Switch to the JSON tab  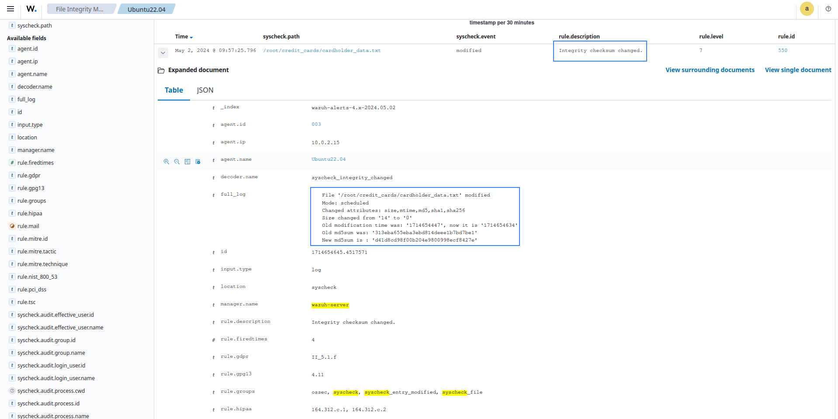tap(205, 90)
